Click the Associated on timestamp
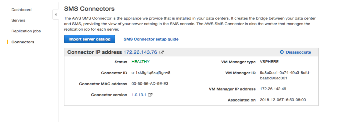 click(283, 100)
